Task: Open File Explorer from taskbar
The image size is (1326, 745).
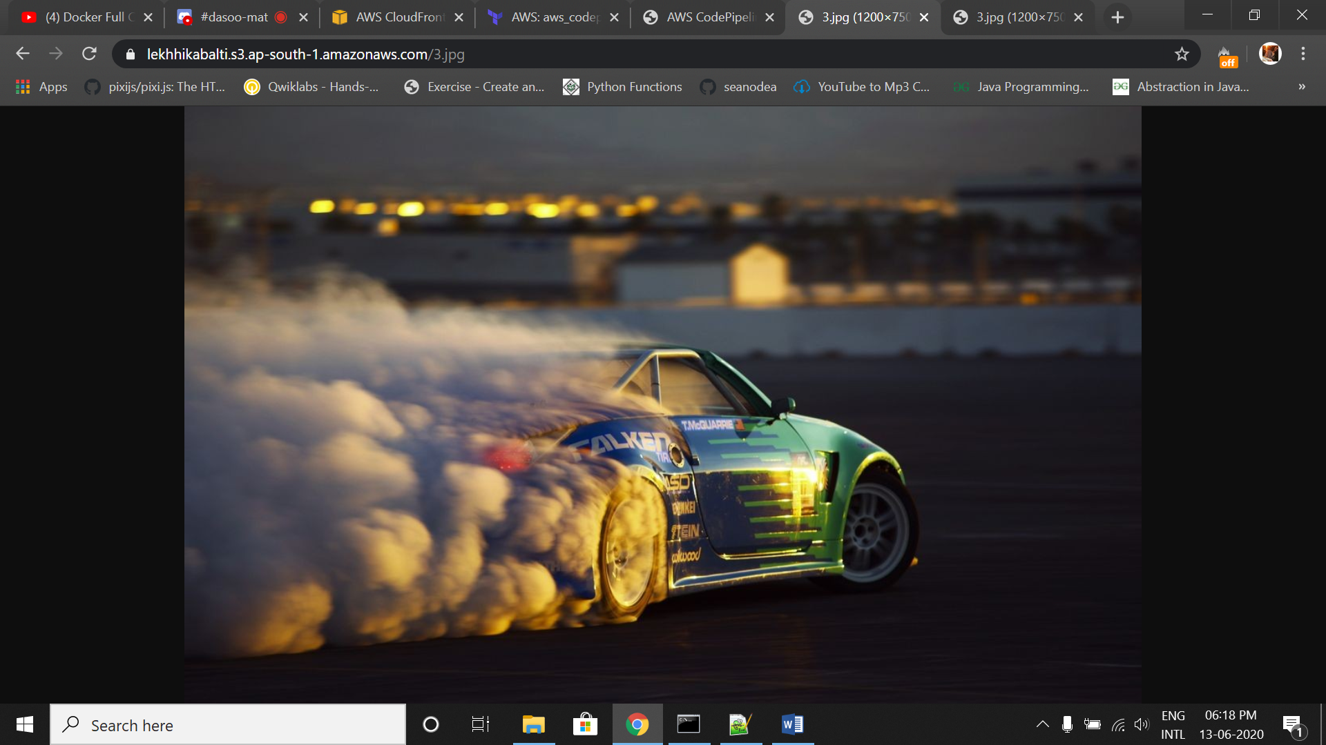Action: point(533,724)
